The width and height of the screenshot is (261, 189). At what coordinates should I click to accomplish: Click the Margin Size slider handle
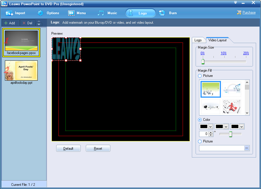point(203,61)
